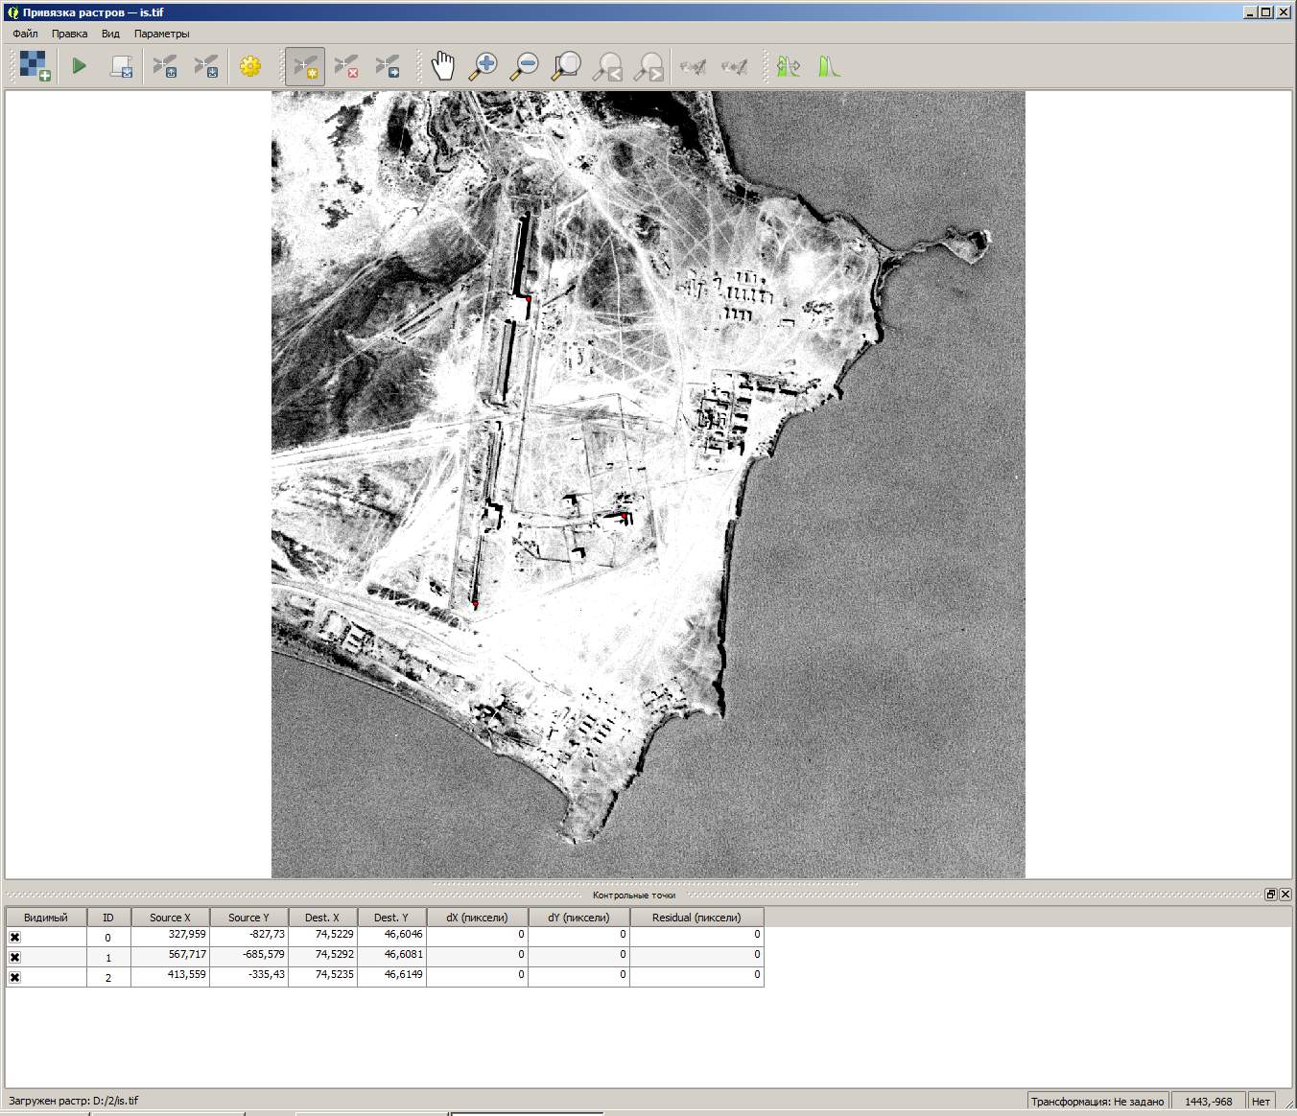
Task: Open the Параметры menu
Action: click(x=161, y=34)
